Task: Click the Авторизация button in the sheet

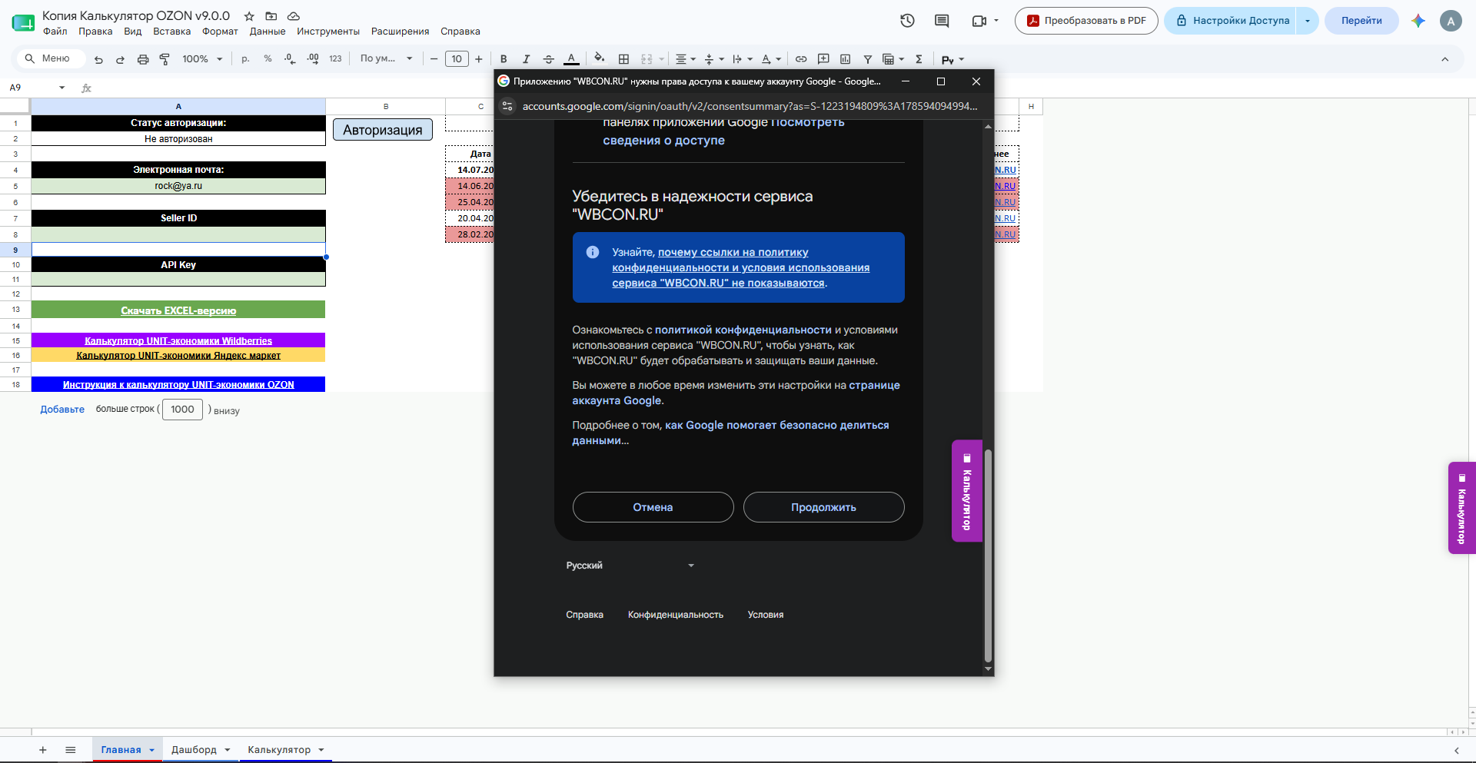Action: (383, 130)
